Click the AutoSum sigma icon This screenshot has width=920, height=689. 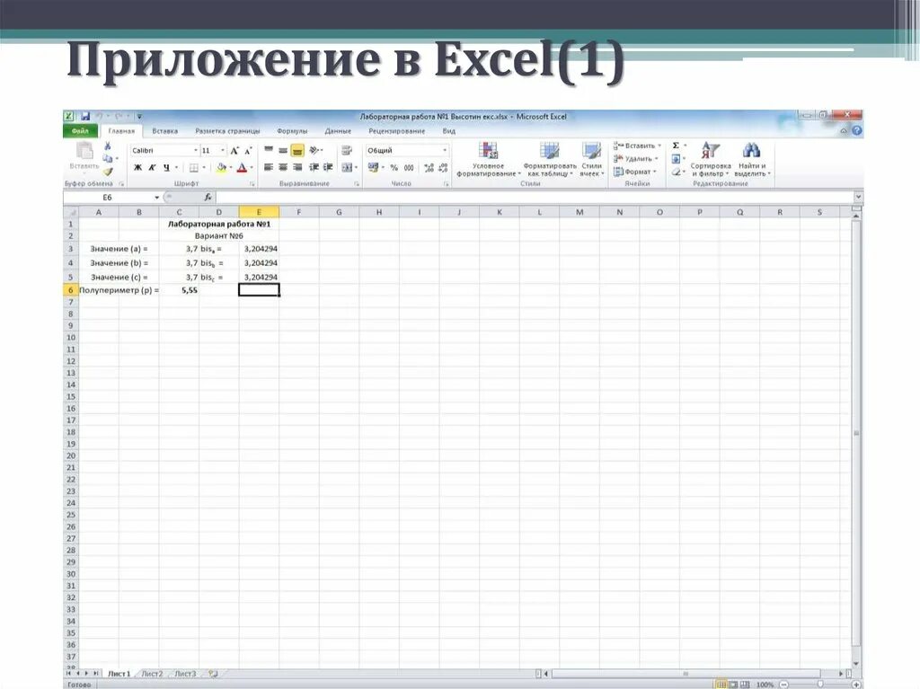click(x=676, y=146)
